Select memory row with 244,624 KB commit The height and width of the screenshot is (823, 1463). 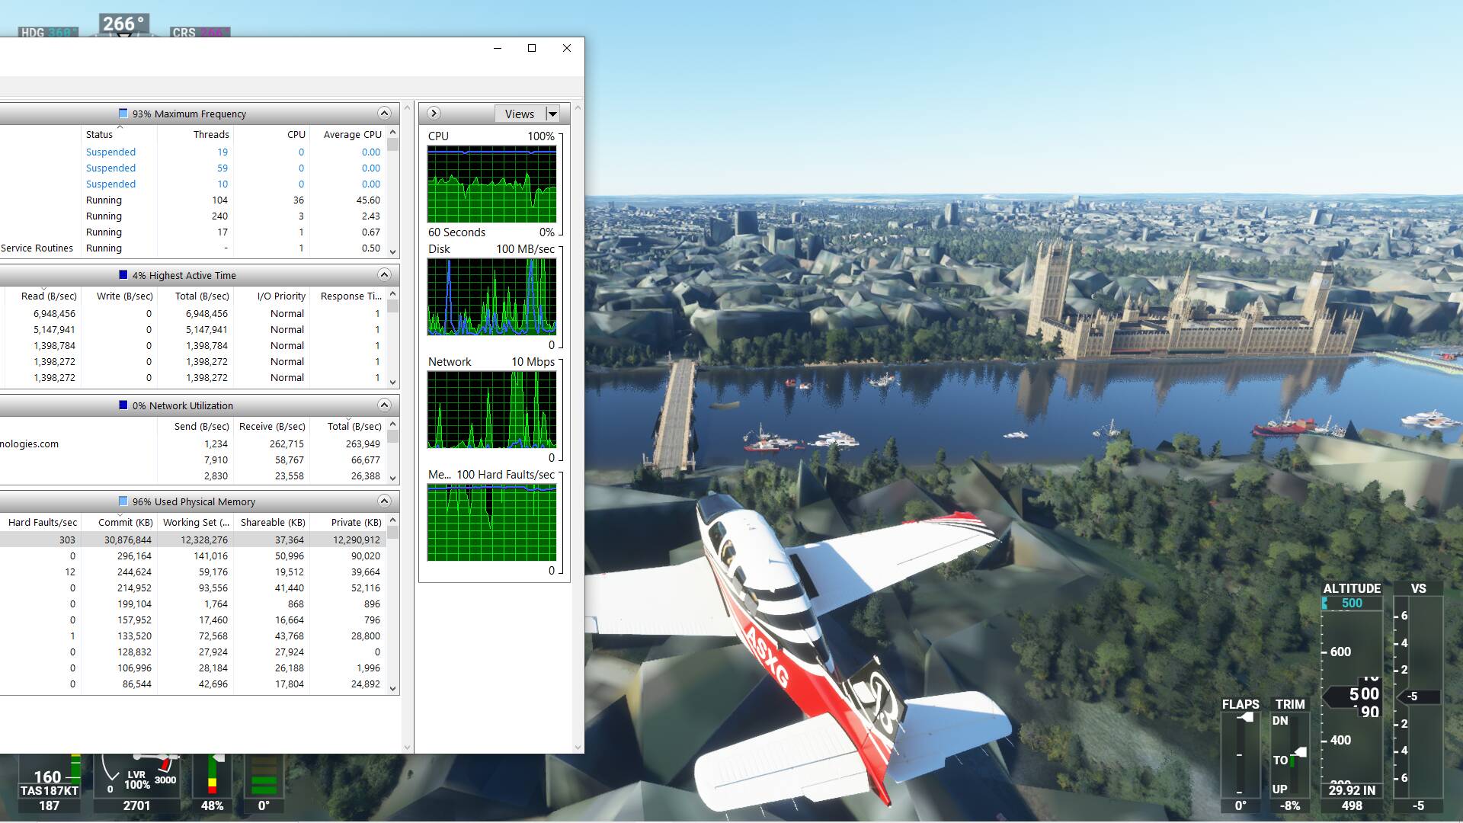pos(193,572)
